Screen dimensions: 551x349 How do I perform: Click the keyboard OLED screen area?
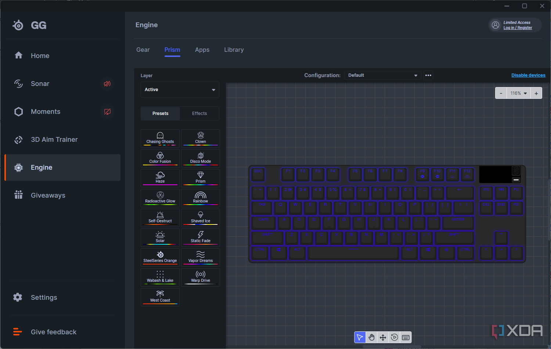[x=495, y=174]
